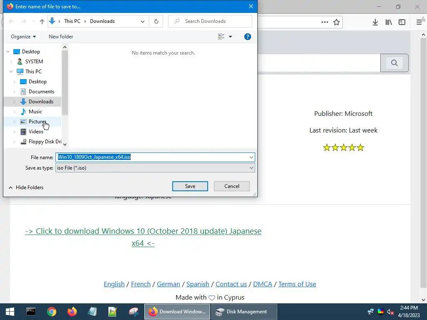Open the German language link
Image resolution: width=427 pixels, height=320 pixels.
168,284
